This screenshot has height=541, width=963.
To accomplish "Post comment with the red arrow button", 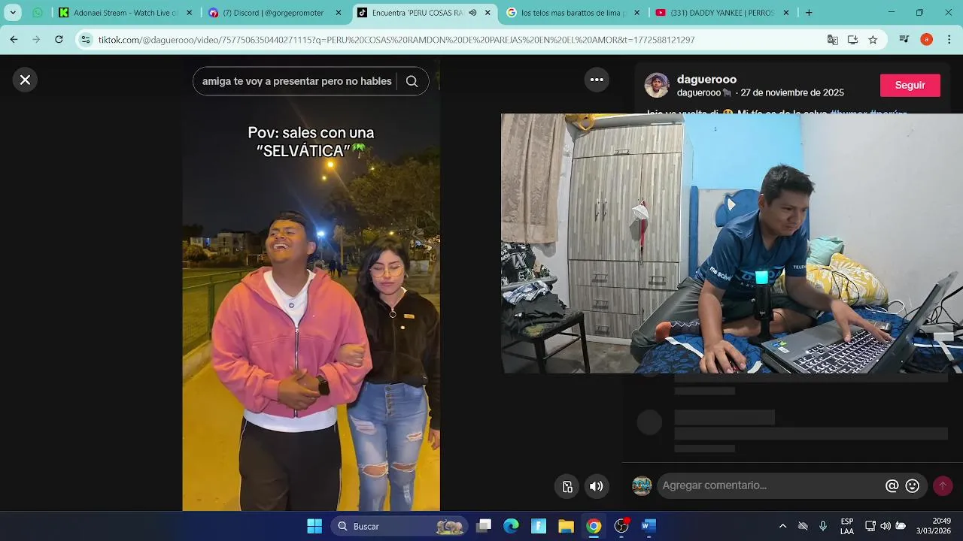I will pyautogui.click(x=943, y=486).
